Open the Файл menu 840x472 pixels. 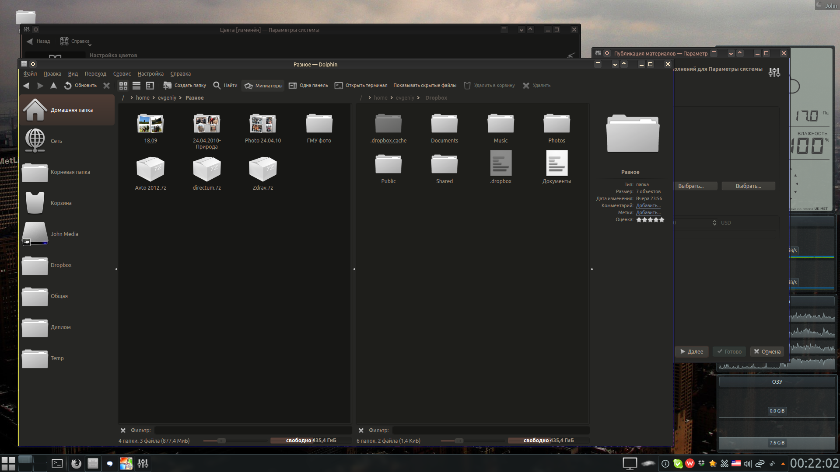point(30,74)
